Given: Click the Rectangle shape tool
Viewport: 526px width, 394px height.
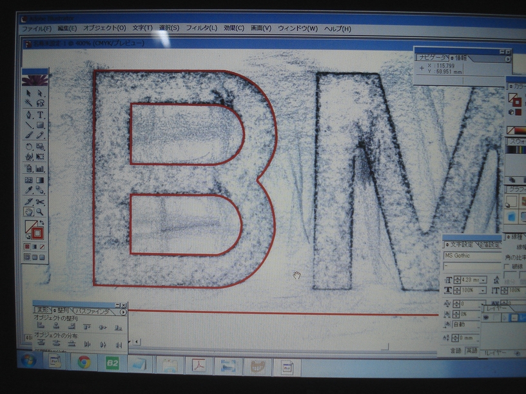Looking at the screenshot, I should tap(41, 125).
